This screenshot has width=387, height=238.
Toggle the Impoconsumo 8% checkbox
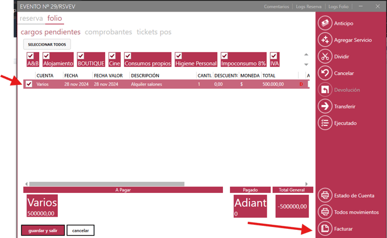[225, 56]
